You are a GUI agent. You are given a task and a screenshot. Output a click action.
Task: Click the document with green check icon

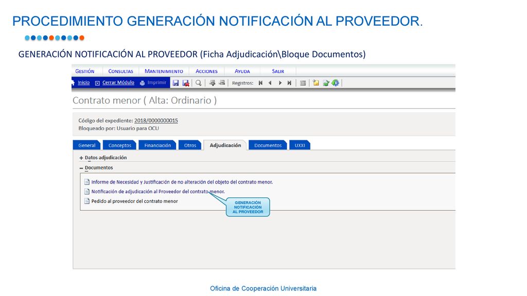point(326,83)
